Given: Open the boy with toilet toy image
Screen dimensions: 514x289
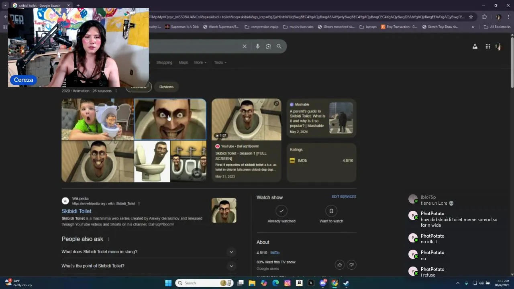Looking at the screenshot, I should pyautogui.click(x=98, y=119).
